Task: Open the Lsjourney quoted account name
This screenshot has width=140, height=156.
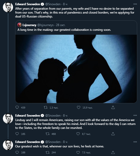Action: point(29,25)
